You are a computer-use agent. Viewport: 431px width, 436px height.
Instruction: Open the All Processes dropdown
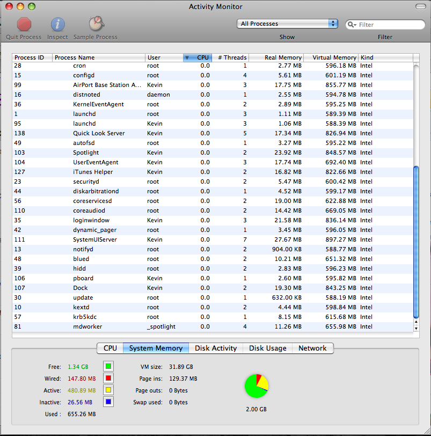coord(287,24)
